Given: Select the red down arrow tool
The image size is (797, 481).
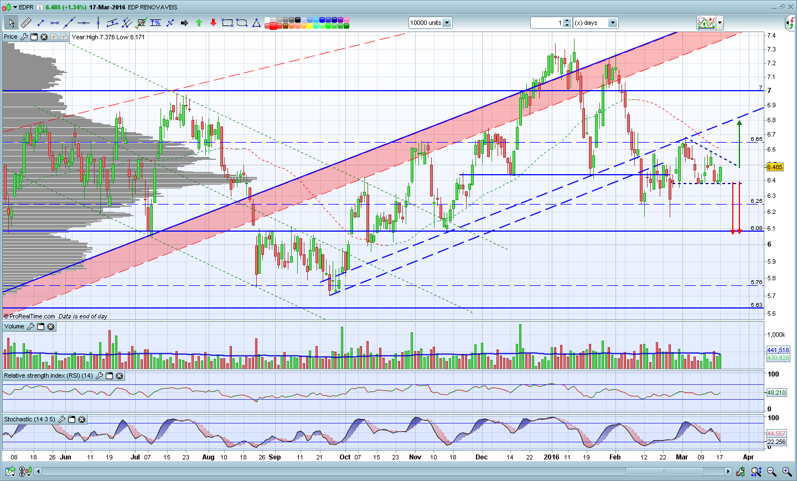Looking at the screenshot, I should pos(213,23).
